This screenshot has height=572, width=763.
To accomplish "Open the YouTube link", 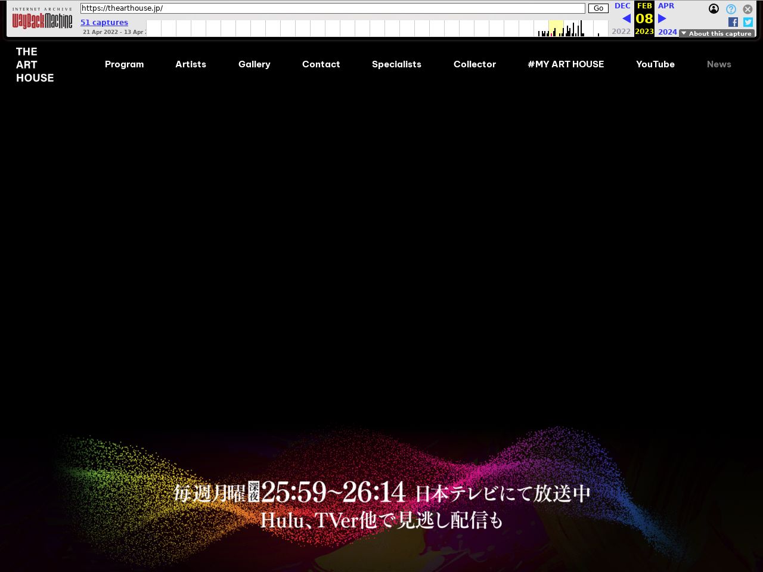I will 655,64.
